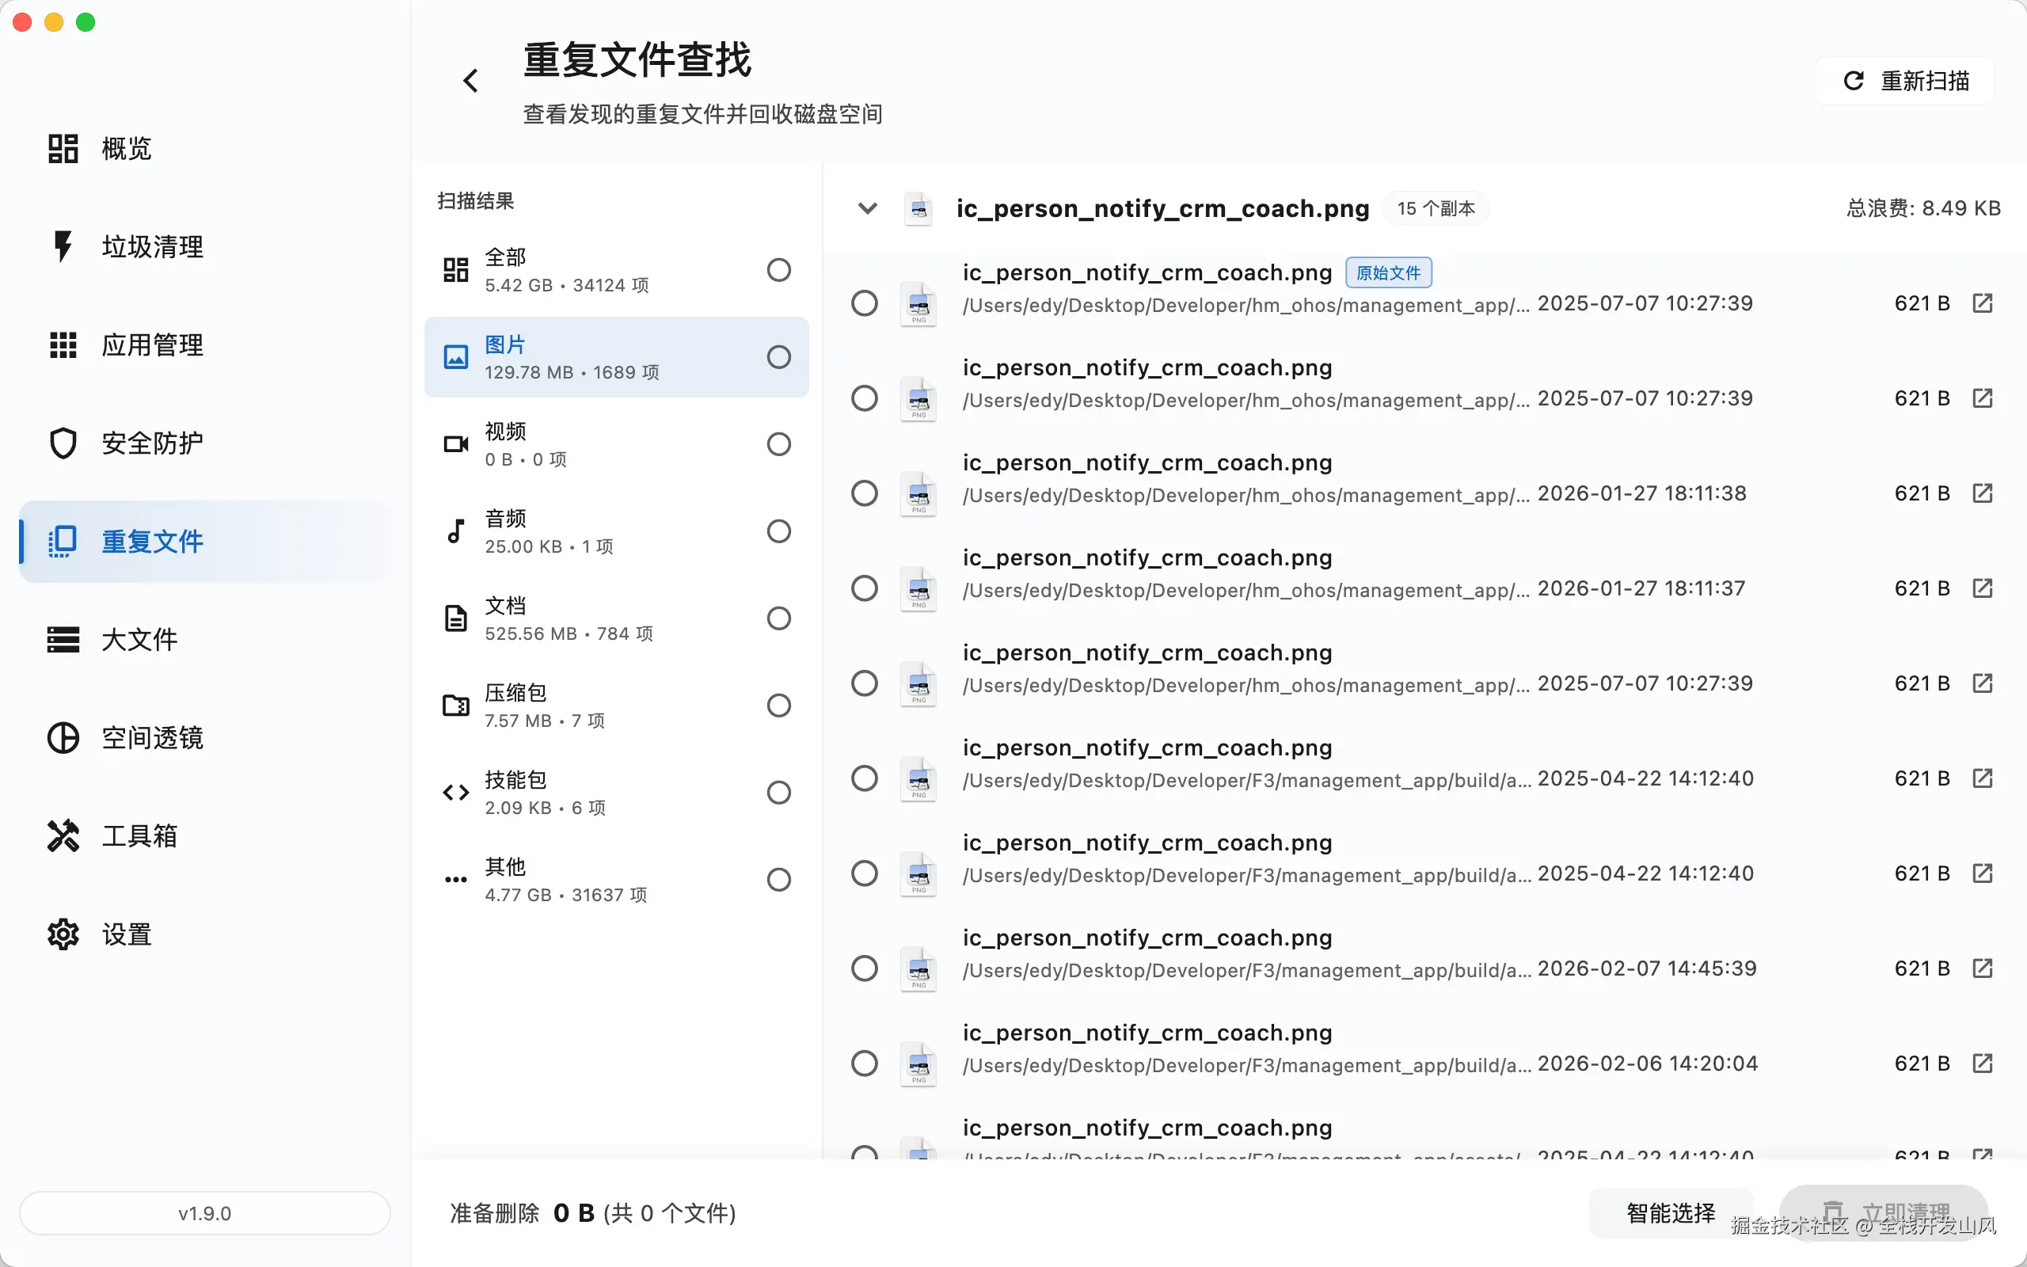Collapse the ic_person_notify_crm_coach.png group
This screenshot has width=2027, height=1267.
(868, 207)
